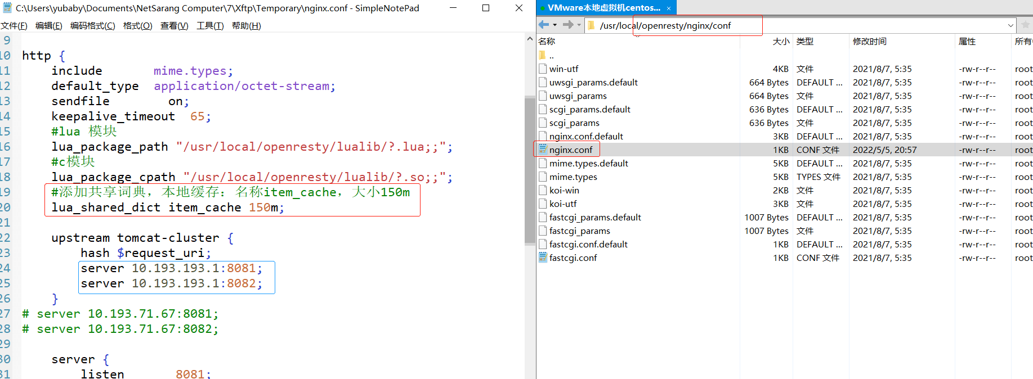Click the mime.types file name

[x=573, y=177]
